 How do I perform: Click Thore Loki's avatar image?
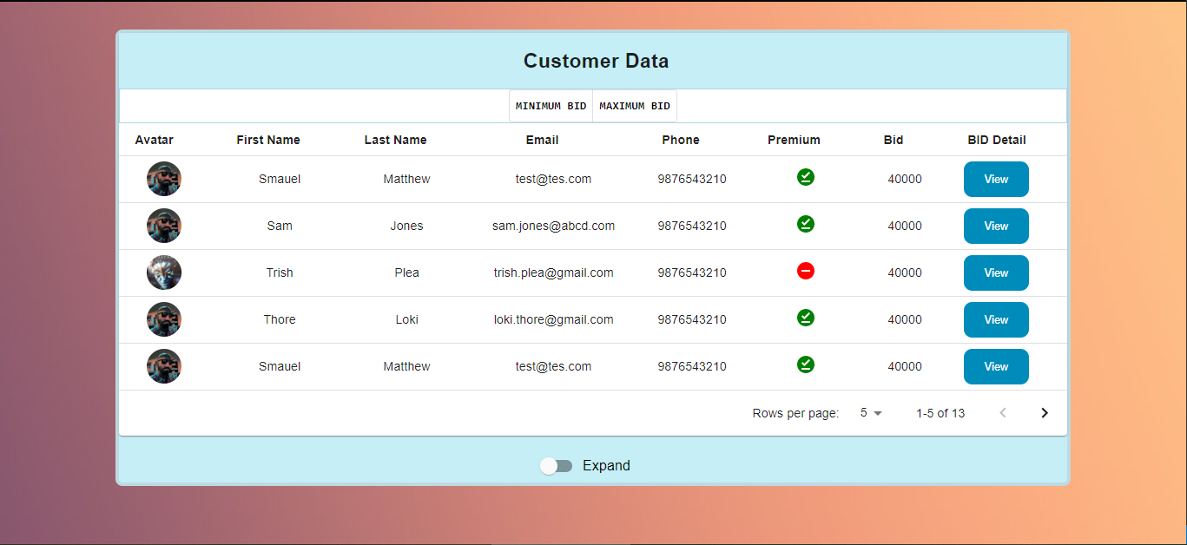coord(163,319)
